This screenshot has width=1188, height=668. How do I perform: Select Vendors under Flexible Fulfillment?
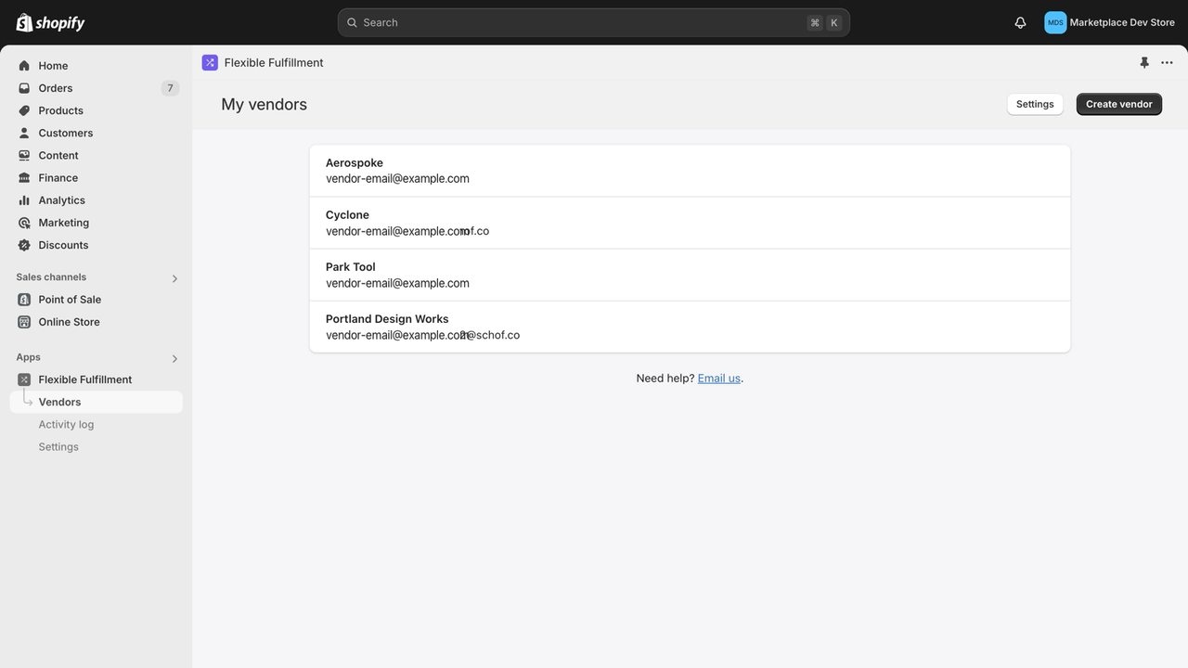(59, 402)
